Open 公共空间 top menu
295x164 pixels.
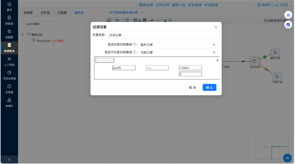(162, 5)
